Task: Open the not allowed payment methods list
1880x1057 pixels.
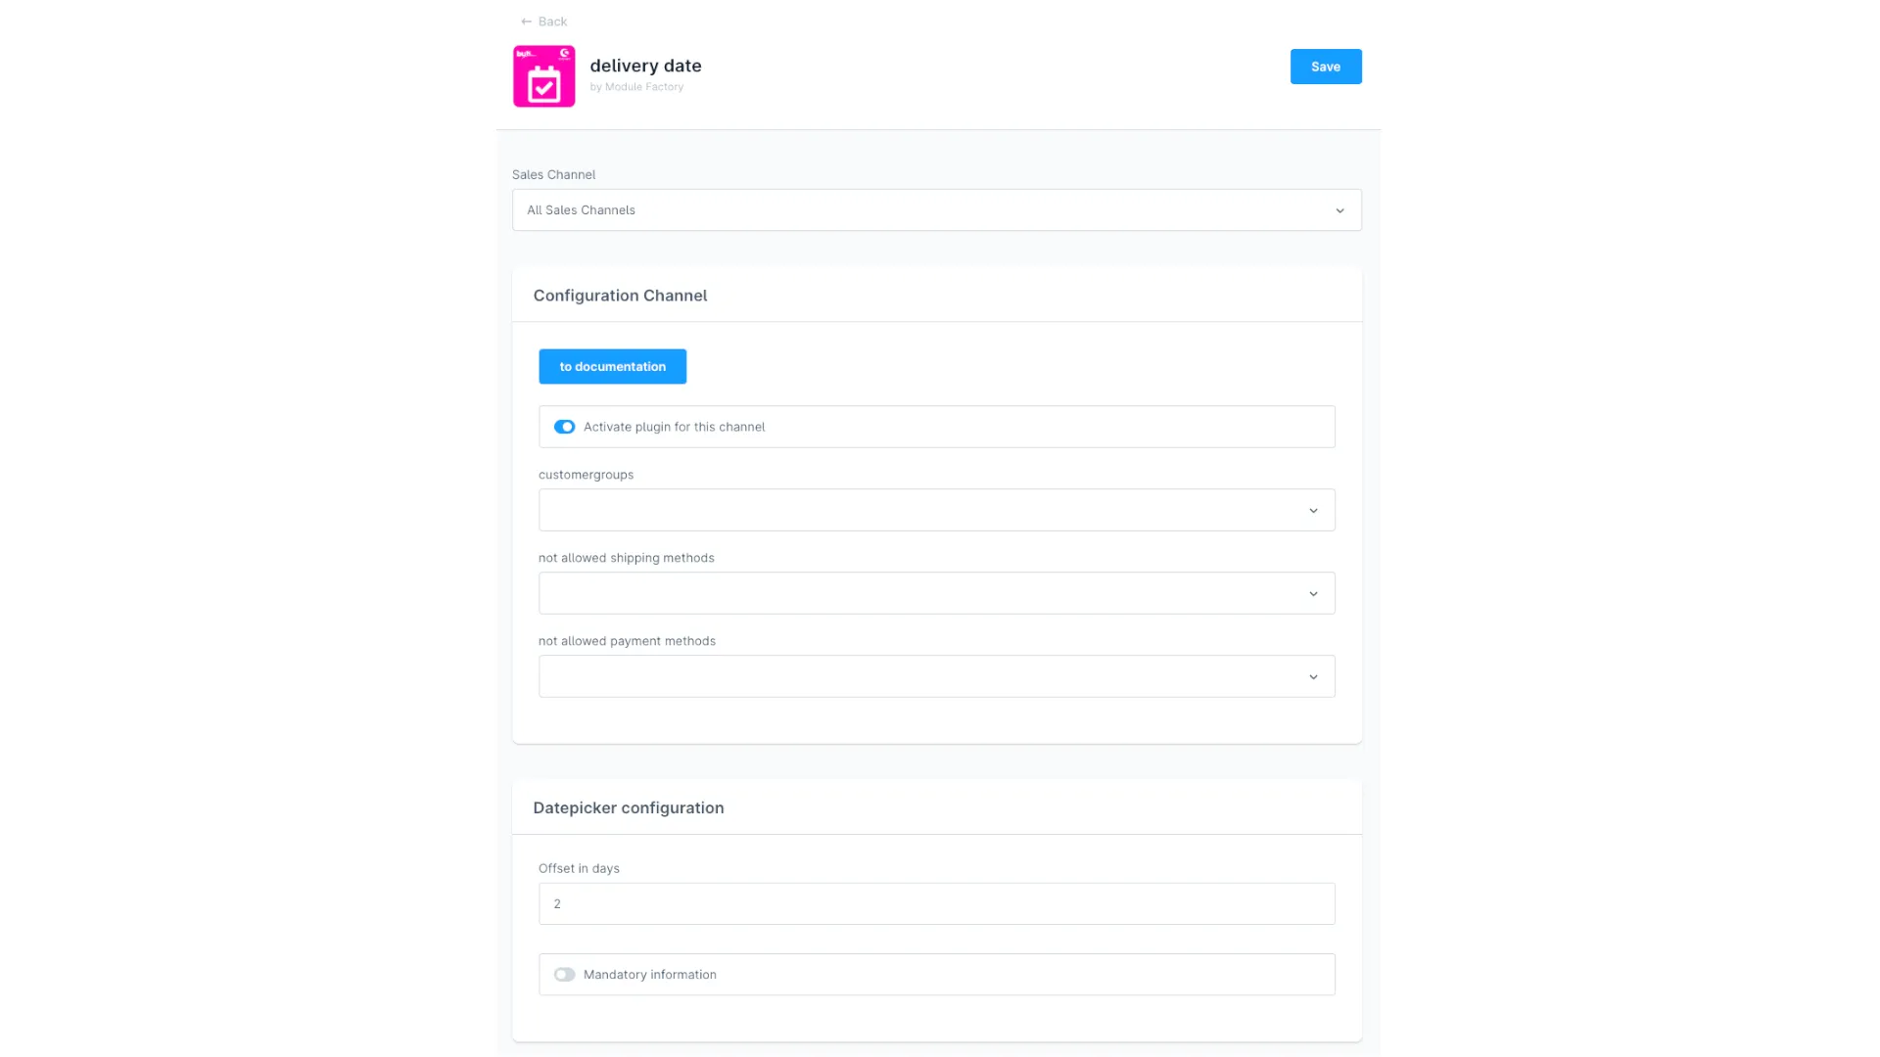Action: tap(936, 676)
